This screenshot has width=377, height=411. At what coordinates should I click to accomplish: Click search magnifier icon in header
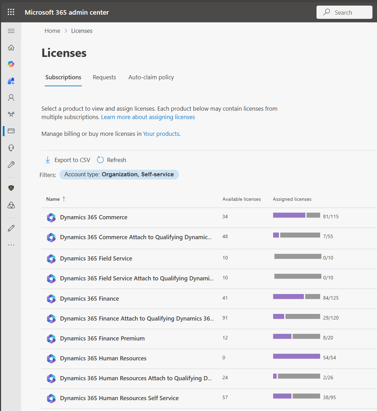click(x=327, y=12)
